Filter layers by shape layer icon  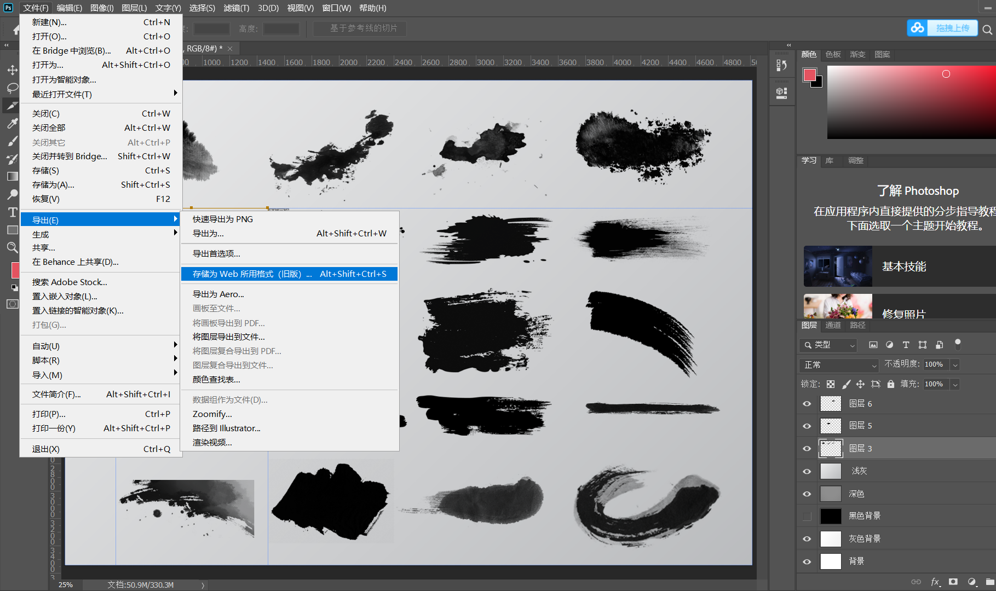tap(923, 345)
